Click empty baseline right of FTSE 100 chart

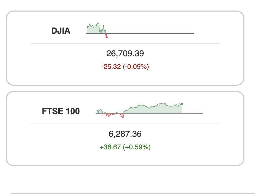[x=193, y=113]
